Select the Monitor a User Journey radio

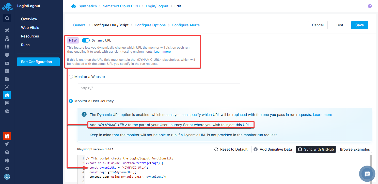71,101
